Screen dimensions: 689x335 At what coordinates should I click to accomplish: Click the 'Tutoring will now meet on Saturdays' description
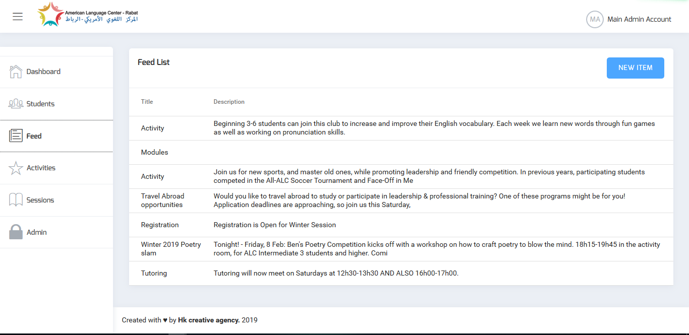click(336, 273)
